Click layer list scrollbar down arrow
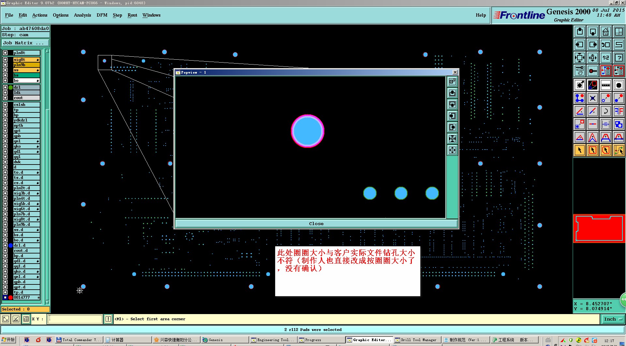Screen dimensions: 626x346 tap(47, 302)
